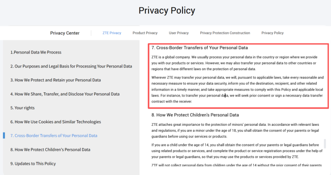Select the User Privacy tab
Screen dimensions: 331x175
[179, 33]
